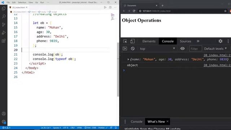Open the drawer Console tab
The image size is (231, 130).
(136, 122)
